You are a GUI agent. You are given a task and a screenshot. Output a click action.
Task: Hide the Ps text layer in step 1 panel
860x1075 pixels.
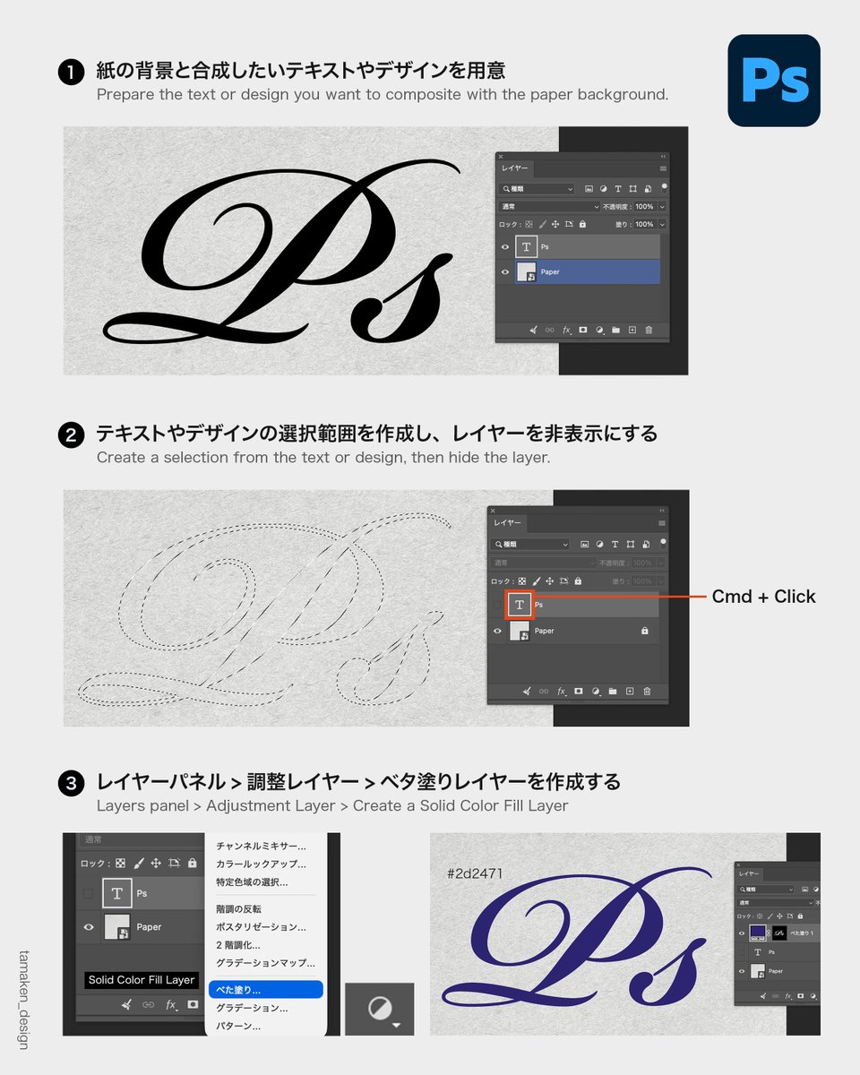tap(505, 247)
